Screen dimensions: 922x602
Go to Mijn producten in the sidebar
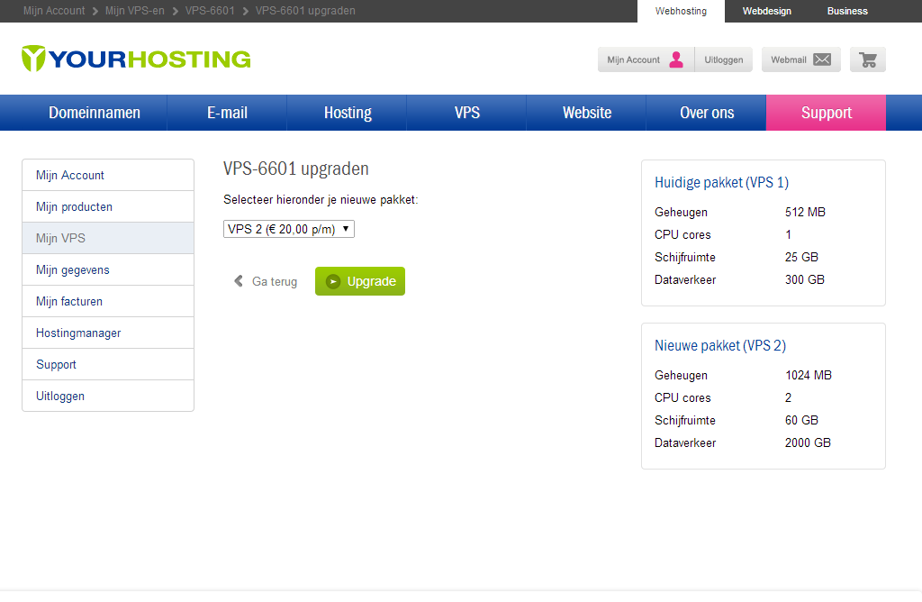click(x=74, y=206)
